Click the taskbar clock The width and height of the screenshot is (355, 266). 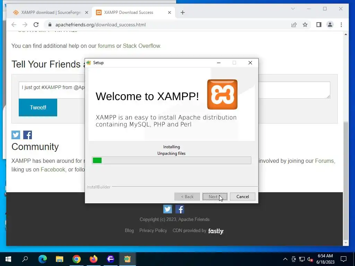[x=325, y=259]
